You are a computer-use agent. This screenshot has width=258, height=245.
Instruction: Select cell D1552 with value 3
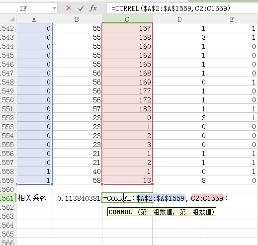click(x=179, y=118)
